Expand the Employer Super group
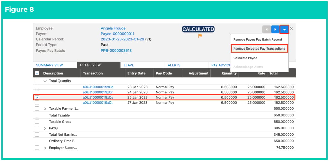This screenshot has height=161, width=329. pos(45,148)
